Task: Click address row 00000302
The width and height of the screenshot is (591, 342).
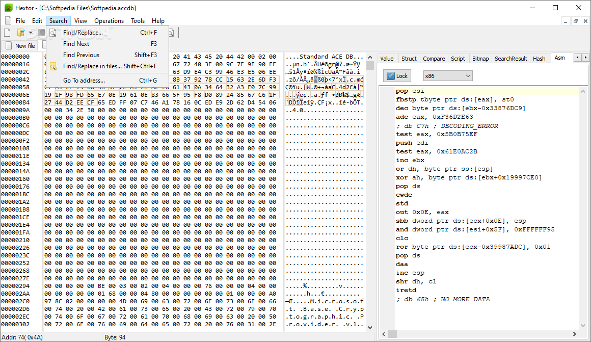Action: point(15,324)
